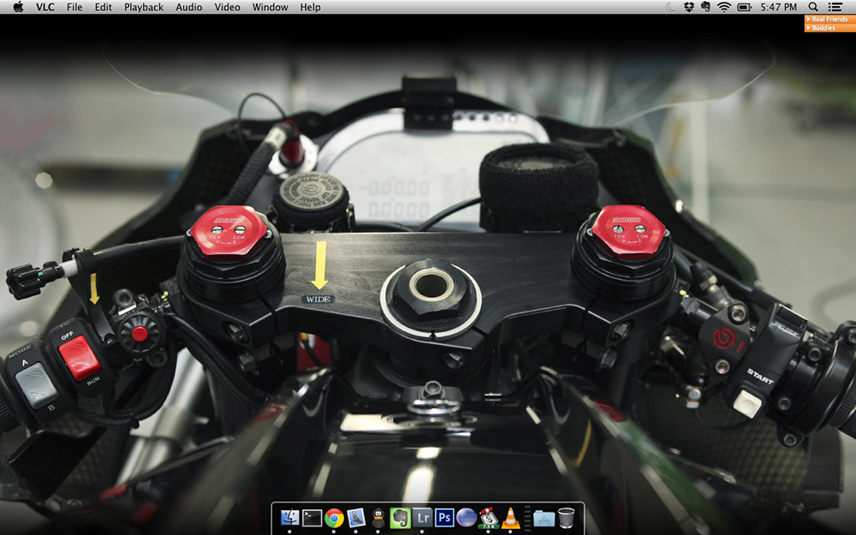Click the 5:47 PM clock
This screenshot has width=856, height=535.
(x=778, y=7)
